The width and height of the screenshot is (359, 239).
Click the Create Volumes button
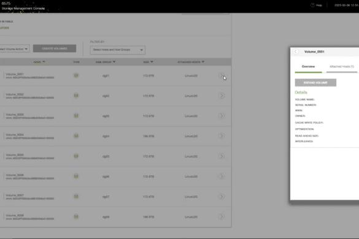55,48
